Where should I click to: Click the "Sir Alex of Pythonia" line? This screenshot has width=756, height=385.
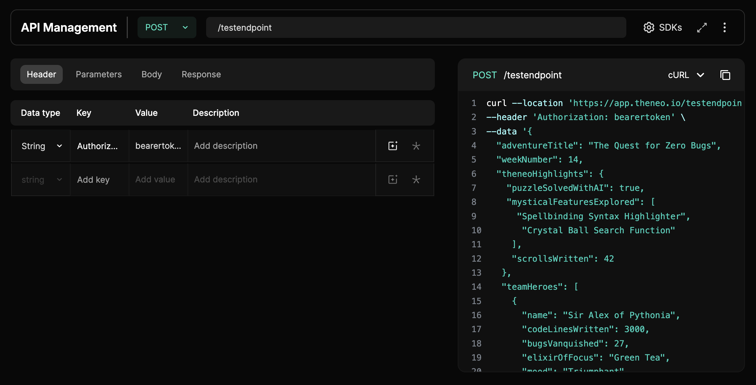[x=601, y=315]
